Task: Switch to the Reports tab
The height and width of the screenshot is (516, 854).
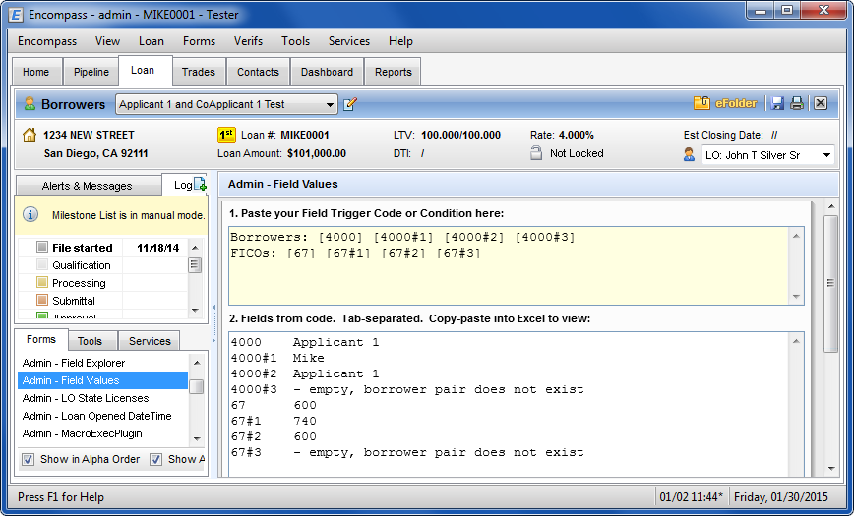Action: (x=394, y=72)
